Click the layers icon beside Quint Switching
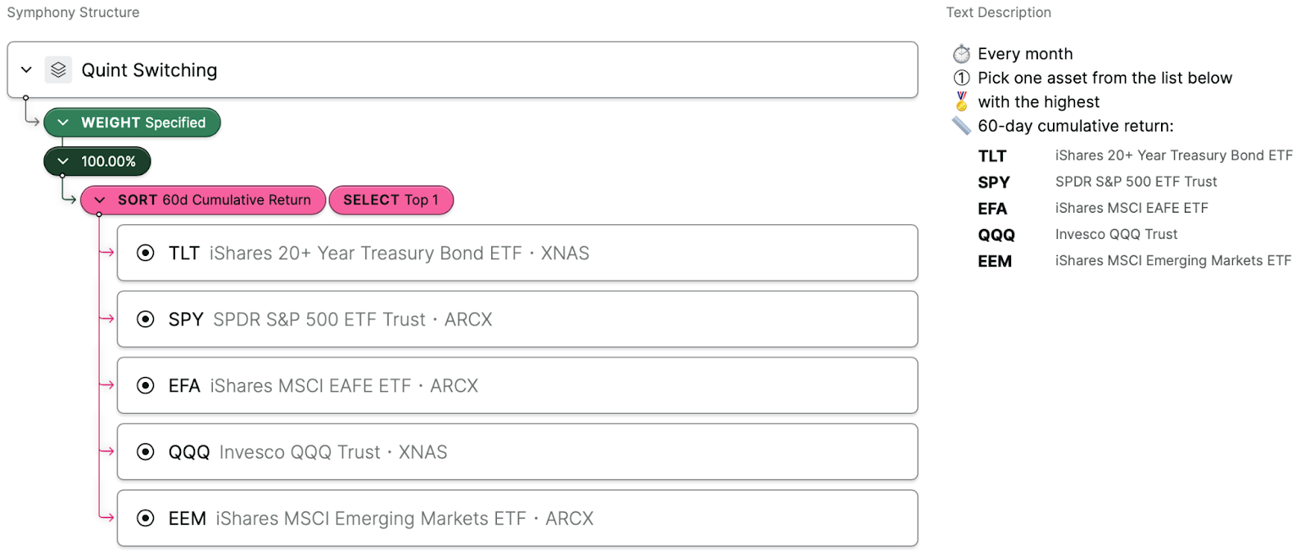This screenshot has width=1310, height=557. coord(58,70)
